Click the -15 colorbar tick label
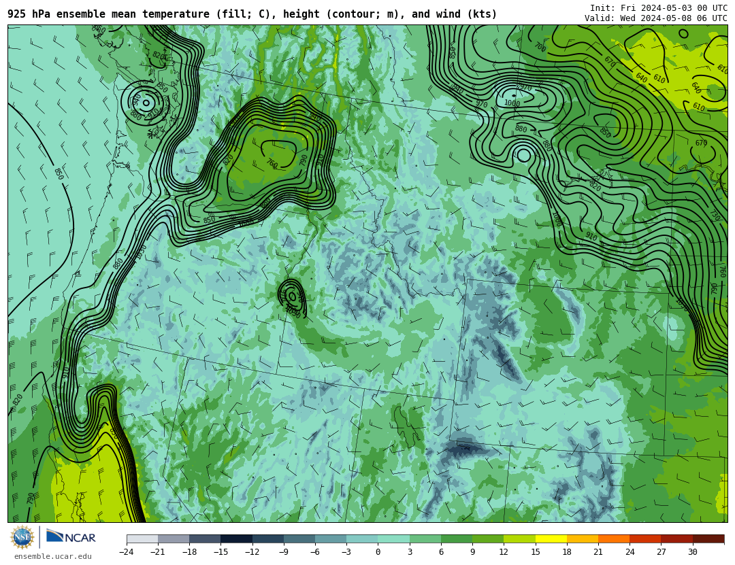 [220, 552]
